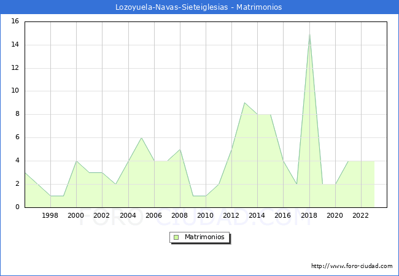Click the 16 y-axis label

point(15,21)
